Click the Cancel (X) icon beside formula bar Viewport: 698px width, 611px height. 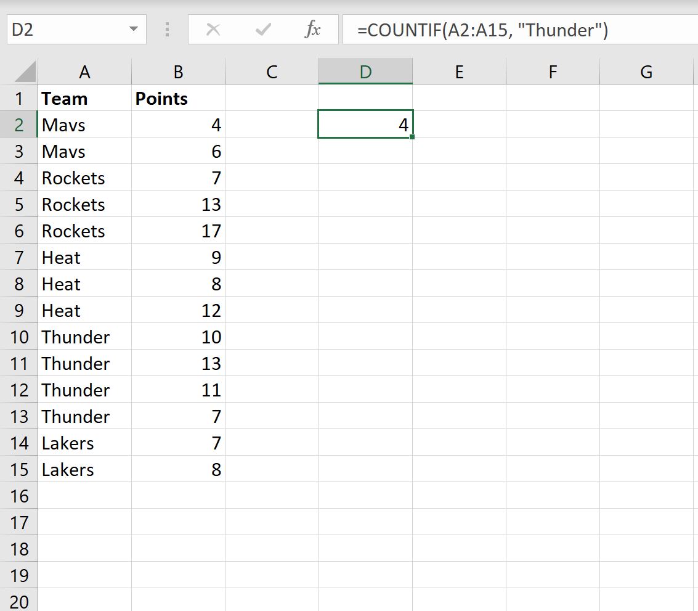pos(214,29)
